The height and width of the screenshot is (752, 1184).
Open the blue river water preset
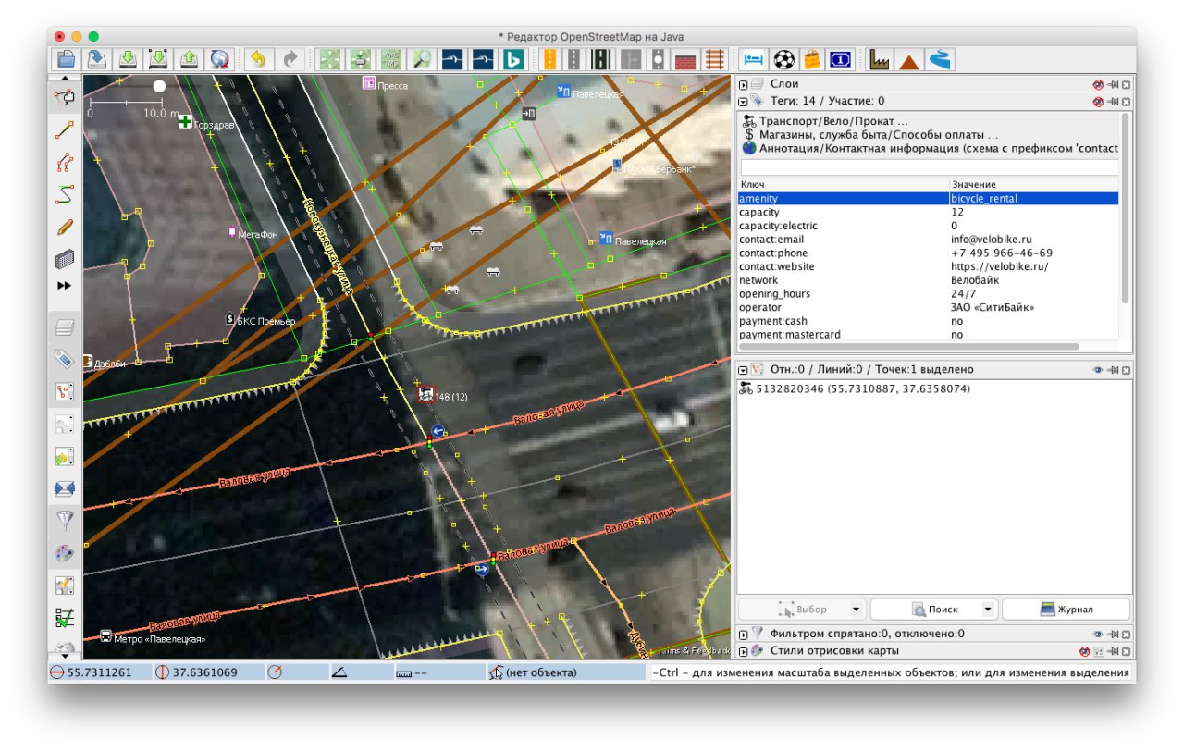940,59
